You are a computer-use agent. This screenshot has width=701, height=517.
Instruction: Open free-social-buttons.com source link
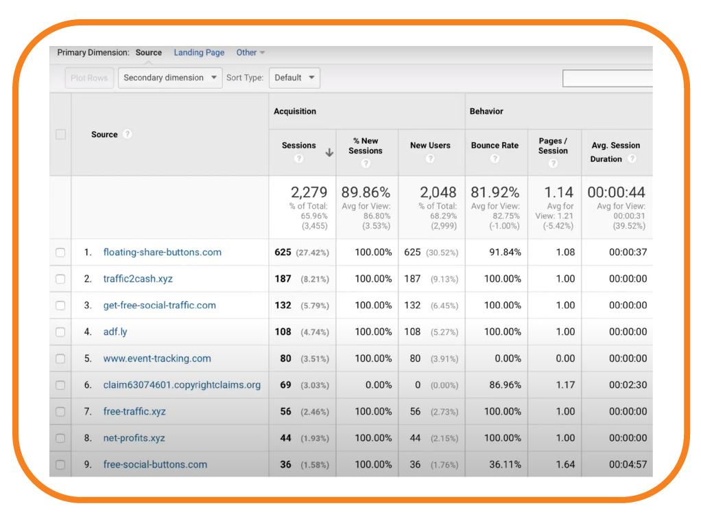(155, 464)
